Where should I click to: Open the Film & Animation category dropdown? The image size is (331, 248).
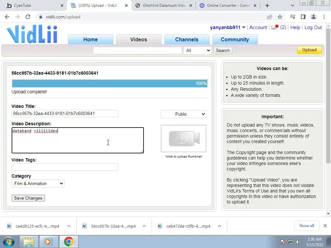(x=38, y=183)
